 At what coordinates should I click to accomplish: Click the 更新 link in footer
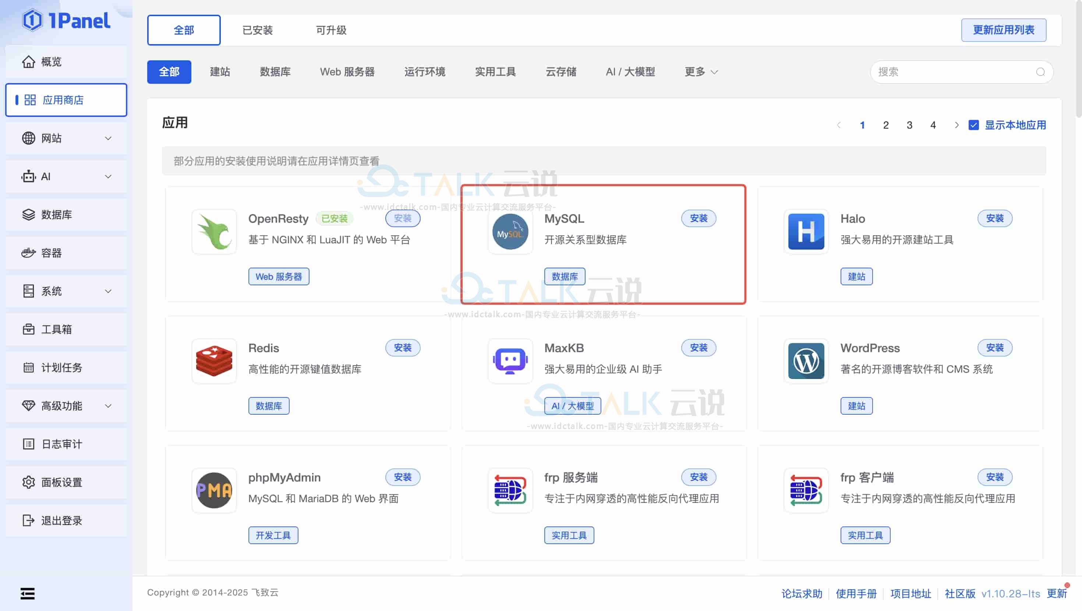tap(1057, 593)
